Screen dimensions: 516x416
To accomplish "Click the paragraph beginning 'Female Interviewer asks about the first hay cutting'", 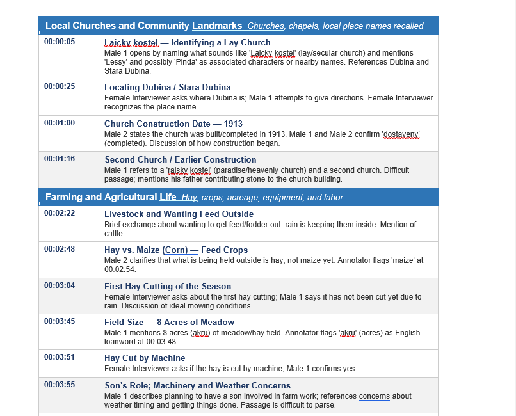I will click(x=262, y=301).
